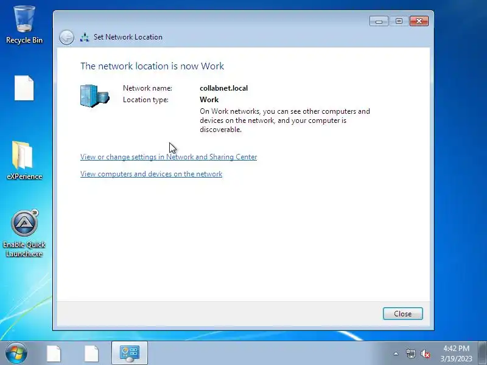Screen dimensions: 487x365
Task: Click the Network name: label
Action: pos(147,88)
